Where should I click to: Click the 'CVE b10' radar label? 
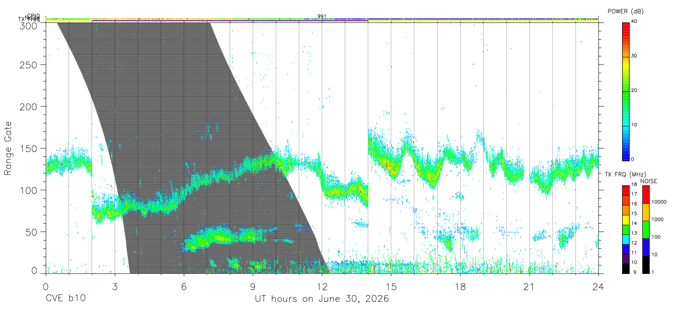coord(65,299)
